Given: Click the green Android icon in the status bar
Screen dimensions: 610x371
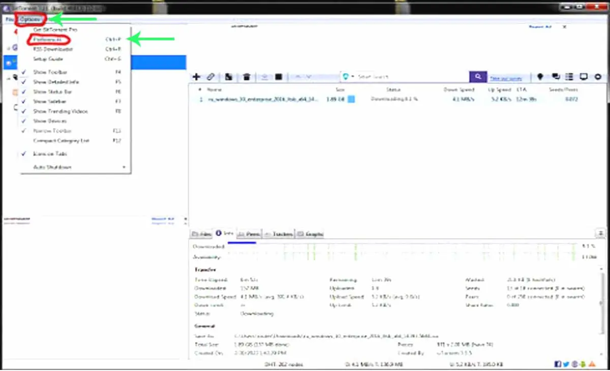Looking at the screenshot, I should point(583,364).
